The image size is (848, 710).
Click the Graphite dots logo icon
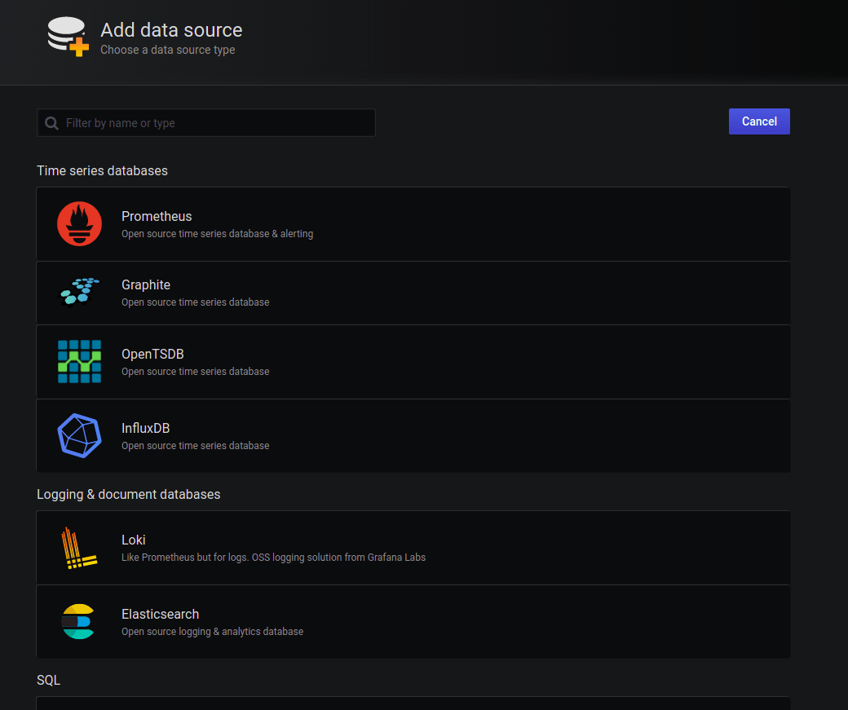click(x=80, y=292)
